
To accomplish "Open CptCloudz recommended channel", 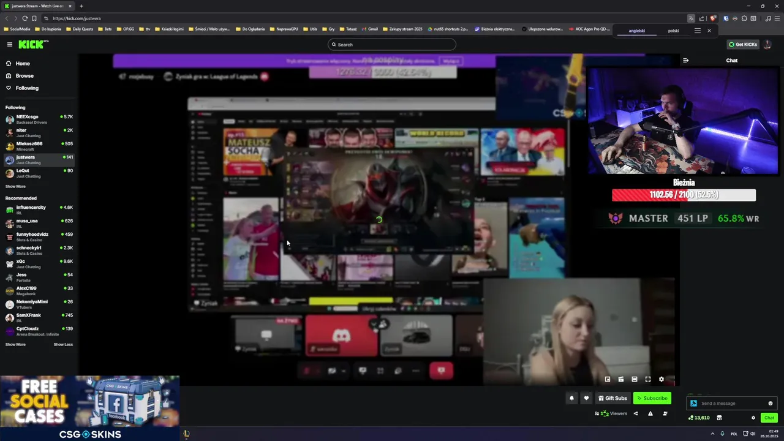I will [39, 331].
